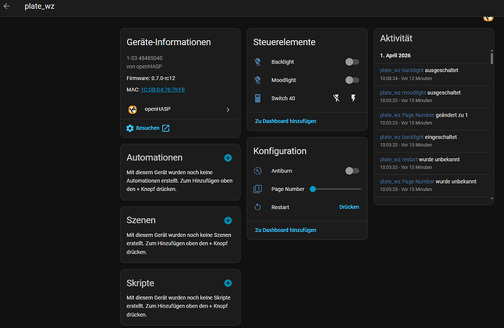Image resolution: width=504 pixels, height=328 pixels.
Task: Click the 1-S3 4848S040 model text
Action: point(145,58)
